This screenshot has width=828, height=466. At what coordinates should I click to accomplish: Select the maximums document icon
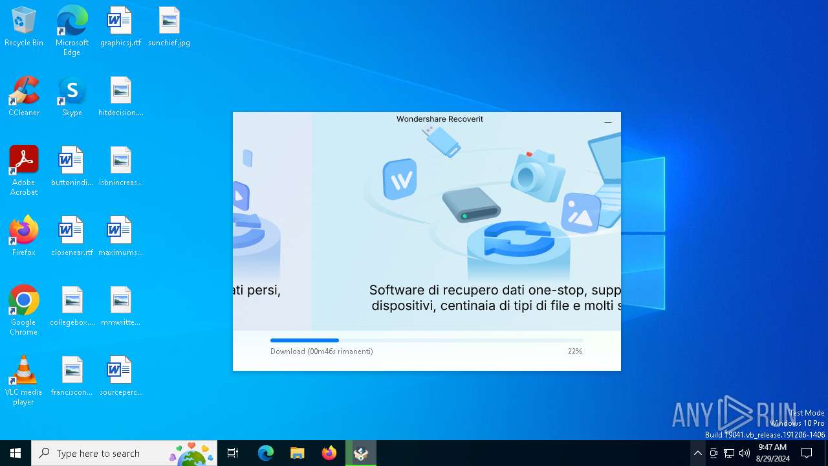pyautogui.click(x=120, y=237)
